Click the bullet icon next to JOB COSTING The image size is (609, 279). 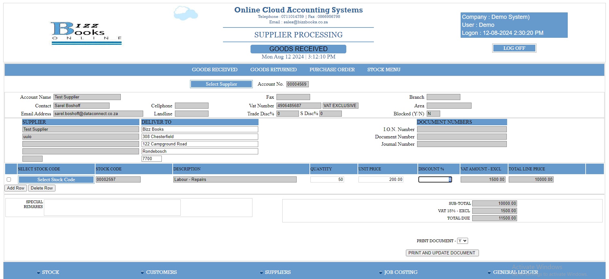coord(381,273)
